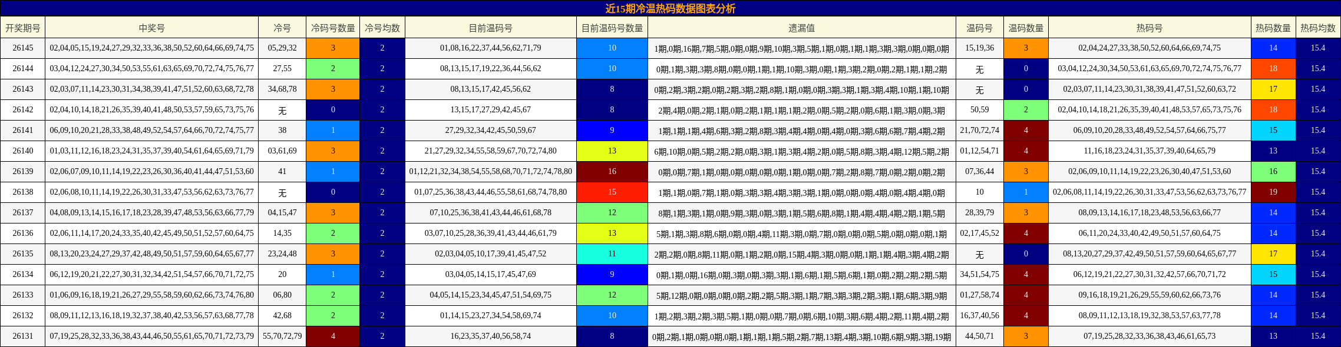1341x347 pixels.
Task: Click the 目前温码号数量 column header
Action: 612,28
